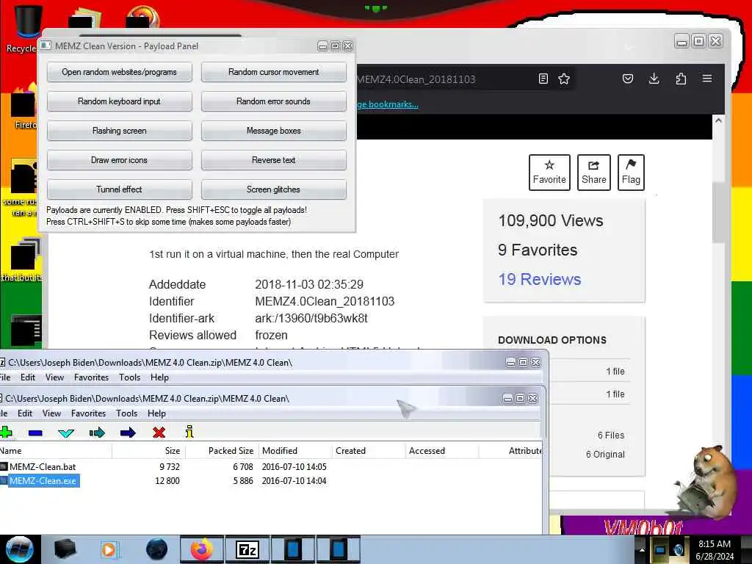This screenshot has height=564, width=752.
Task: Open Help menu in back 7-Zip window
Action: pos(159,377)
